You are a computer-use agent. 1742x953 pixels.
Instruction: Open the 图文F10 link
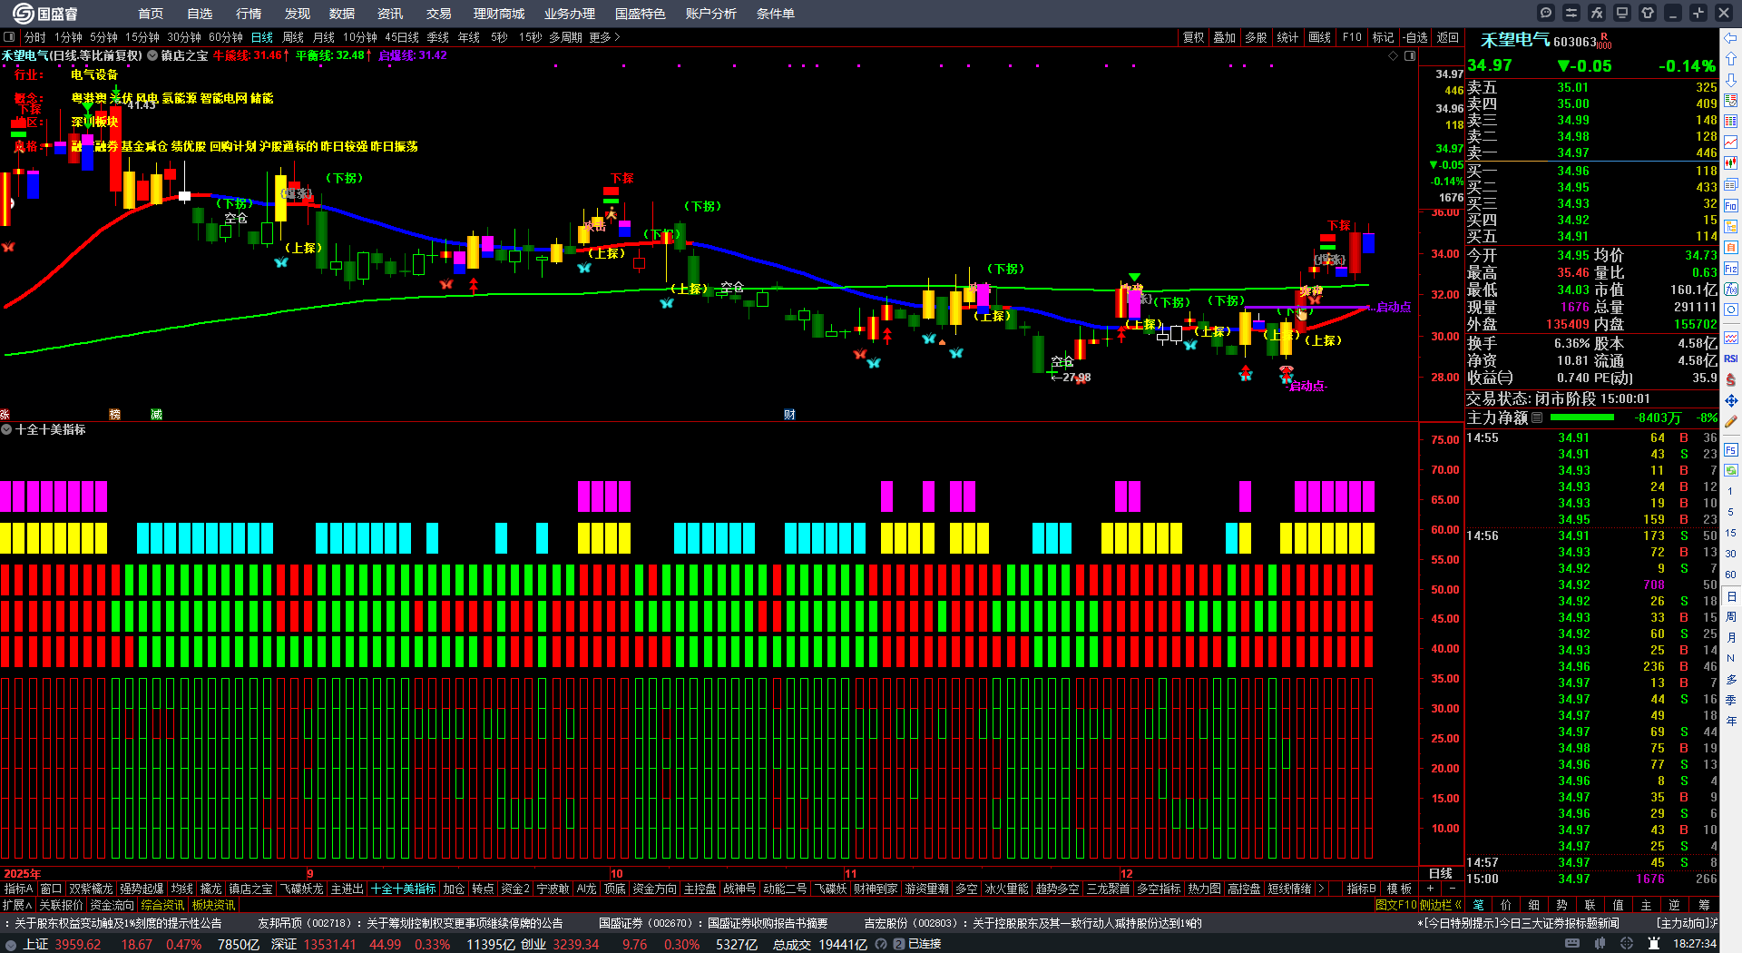tap(1397, 905)
